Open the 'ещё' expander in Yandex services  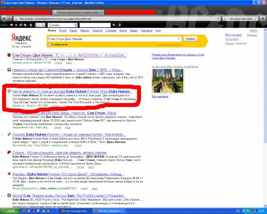click(158, 30)
